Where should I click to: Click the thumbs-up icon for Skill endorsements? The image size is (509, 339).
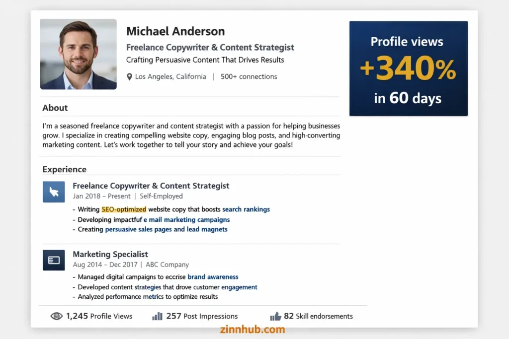(276, 316)
